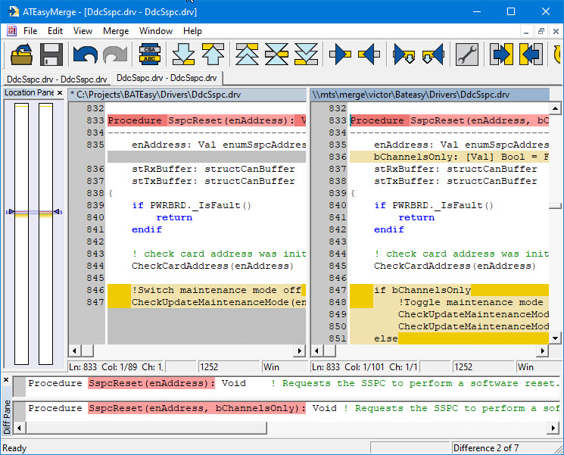Click the wrench options icon
The height and width of the screenshot is (455, 564).
[466, 55]
